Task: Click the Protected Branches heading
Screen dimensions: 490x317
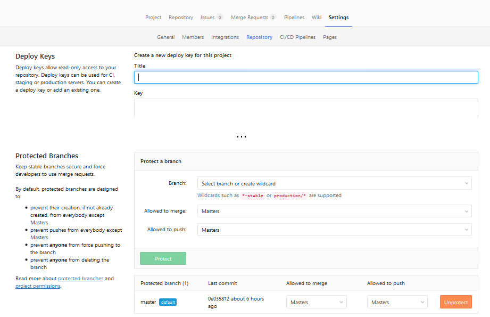Action: [47, 156]
